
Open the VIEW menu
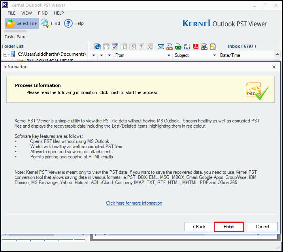(26, 13)
